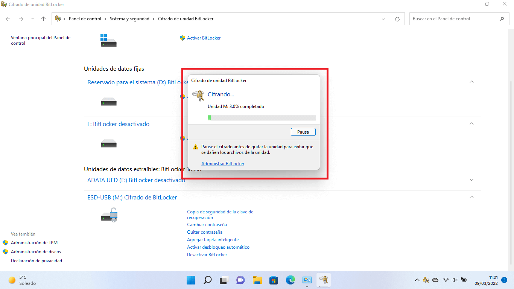Screen dimensions: 514x289
Task: Open the Chat app on taskbar
Action: 240,280
